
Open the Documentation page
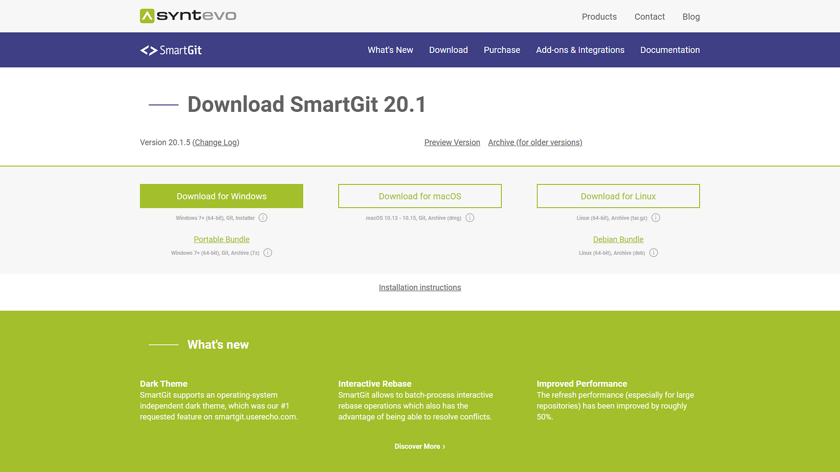pos(670,50)
